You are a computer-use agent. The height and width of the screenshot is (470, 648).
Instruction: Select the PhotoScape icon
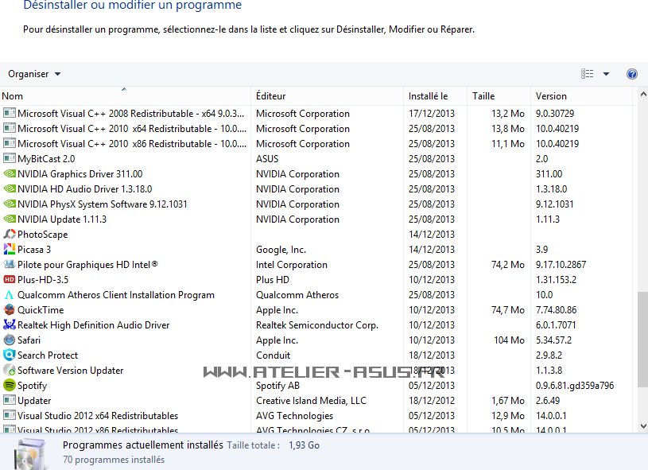point(10,235)
